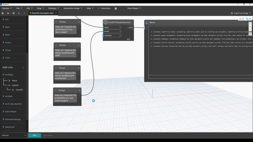Click the New file icon in toolbar
253x142 pixels.
coord(3,13)
